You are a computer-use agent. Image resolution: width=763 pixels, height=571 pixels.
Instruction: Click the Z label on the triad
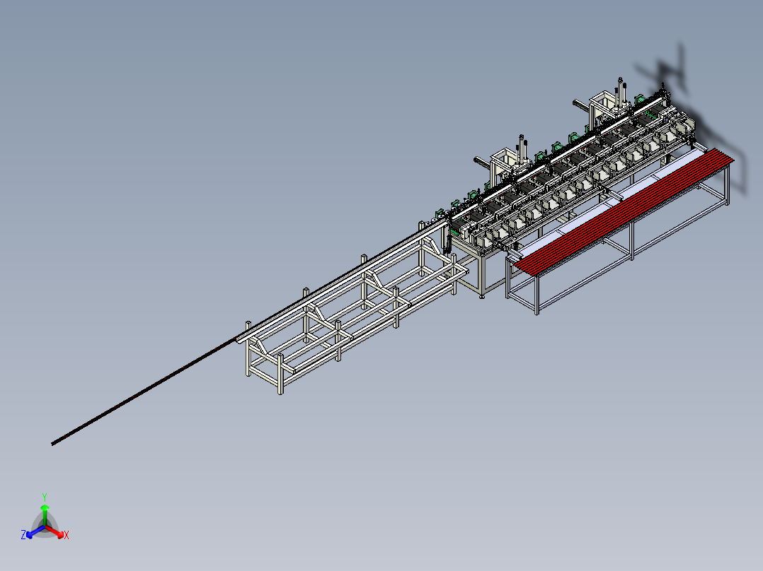[23, 535]
